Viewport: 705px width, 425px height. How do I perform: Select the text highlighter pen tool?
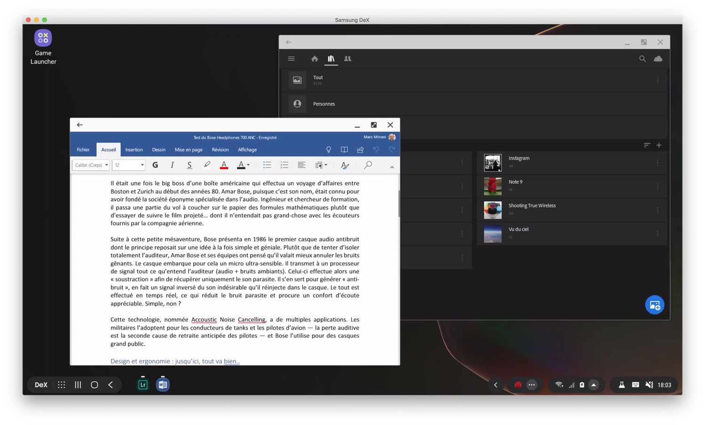207,165
